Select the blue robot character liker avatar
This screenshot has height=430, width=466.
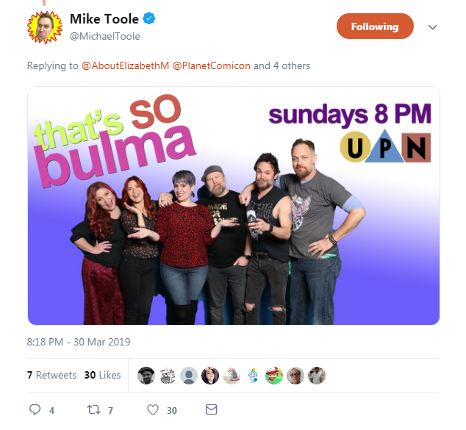(x=253, y=376)
